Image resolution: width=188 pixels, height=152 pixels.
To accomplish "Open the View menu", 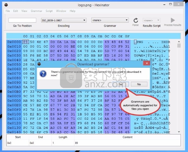I will pyautogui.click(x=24, y=11).
